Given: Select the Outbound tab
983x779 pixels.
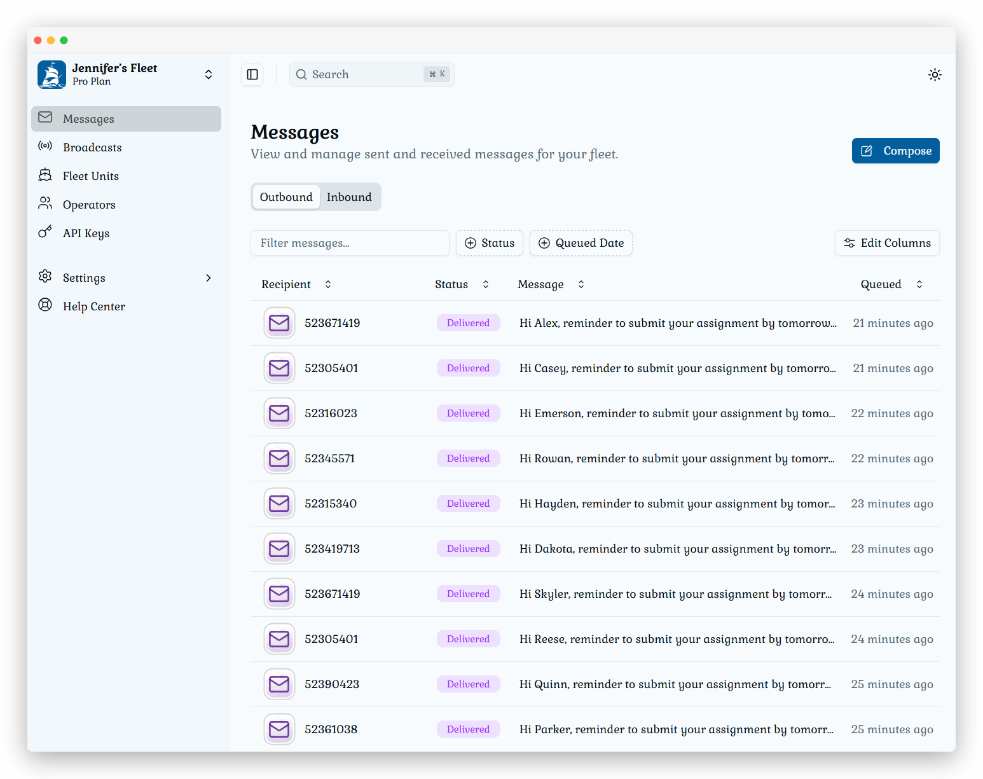Looking at the screenshot, I should click(x=286, y=197).
